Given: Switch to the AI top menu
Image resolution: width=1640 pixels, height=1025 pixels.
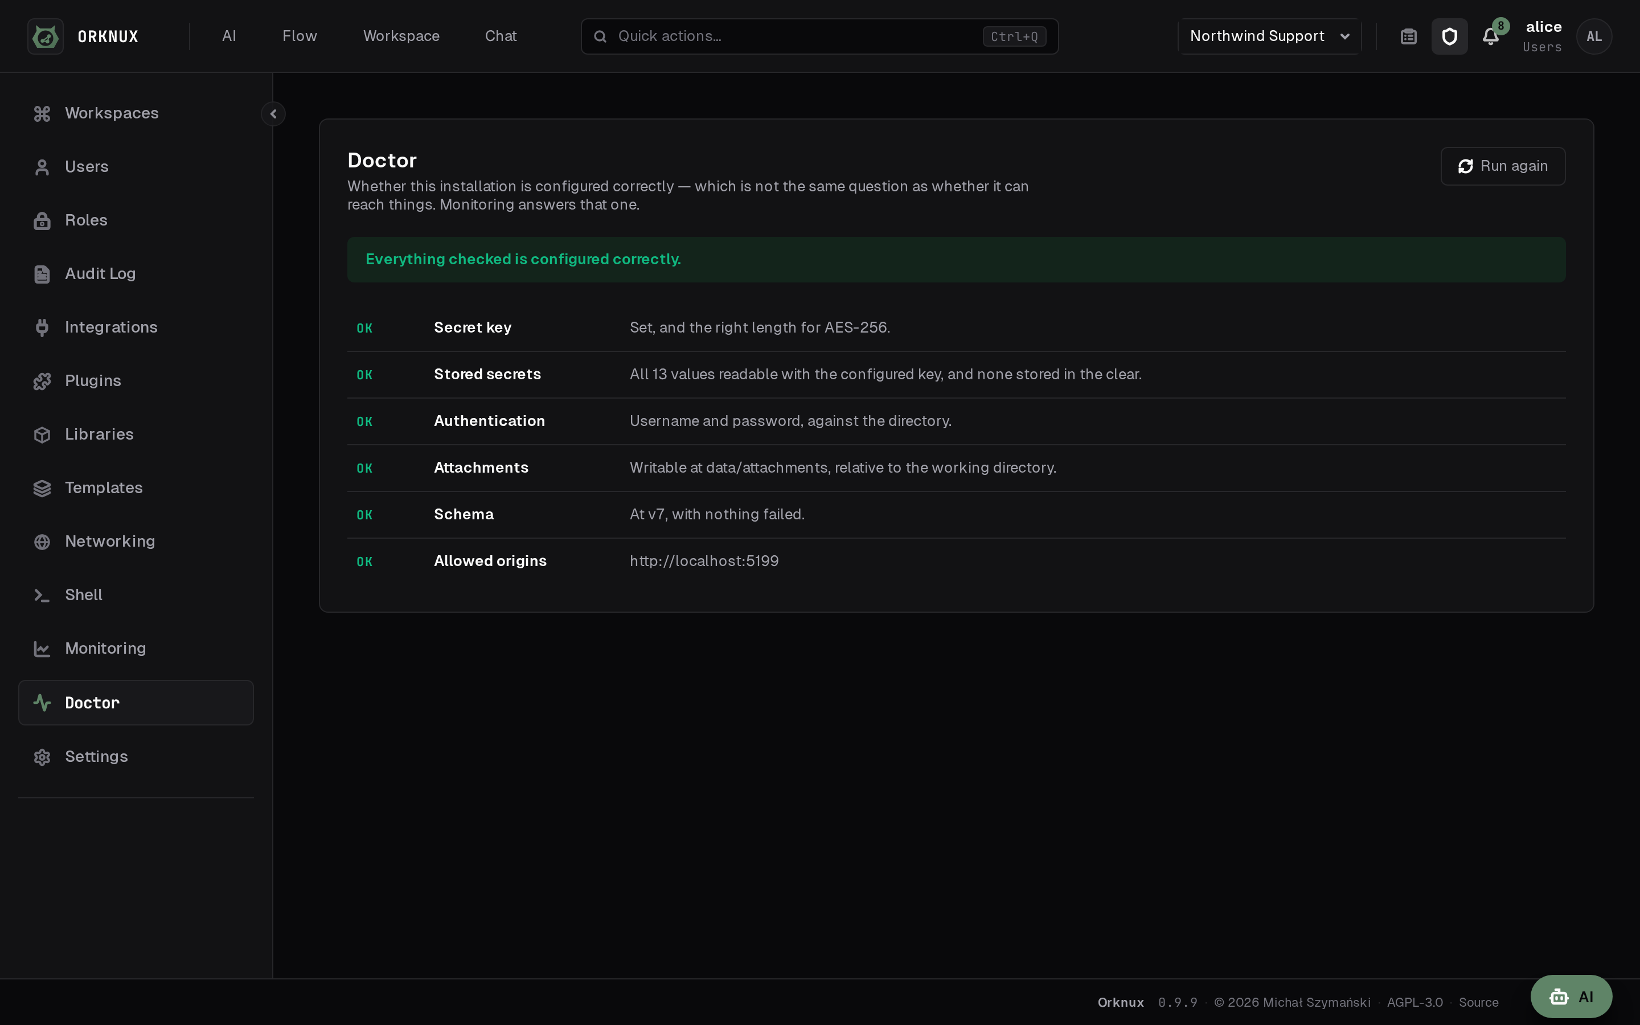Looking at the screenshot, I should [x=229, y=36].
